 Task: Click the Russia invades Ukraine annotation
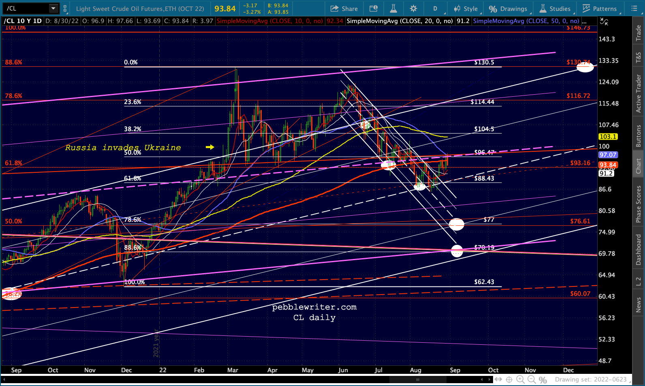[x=123, y=148]
